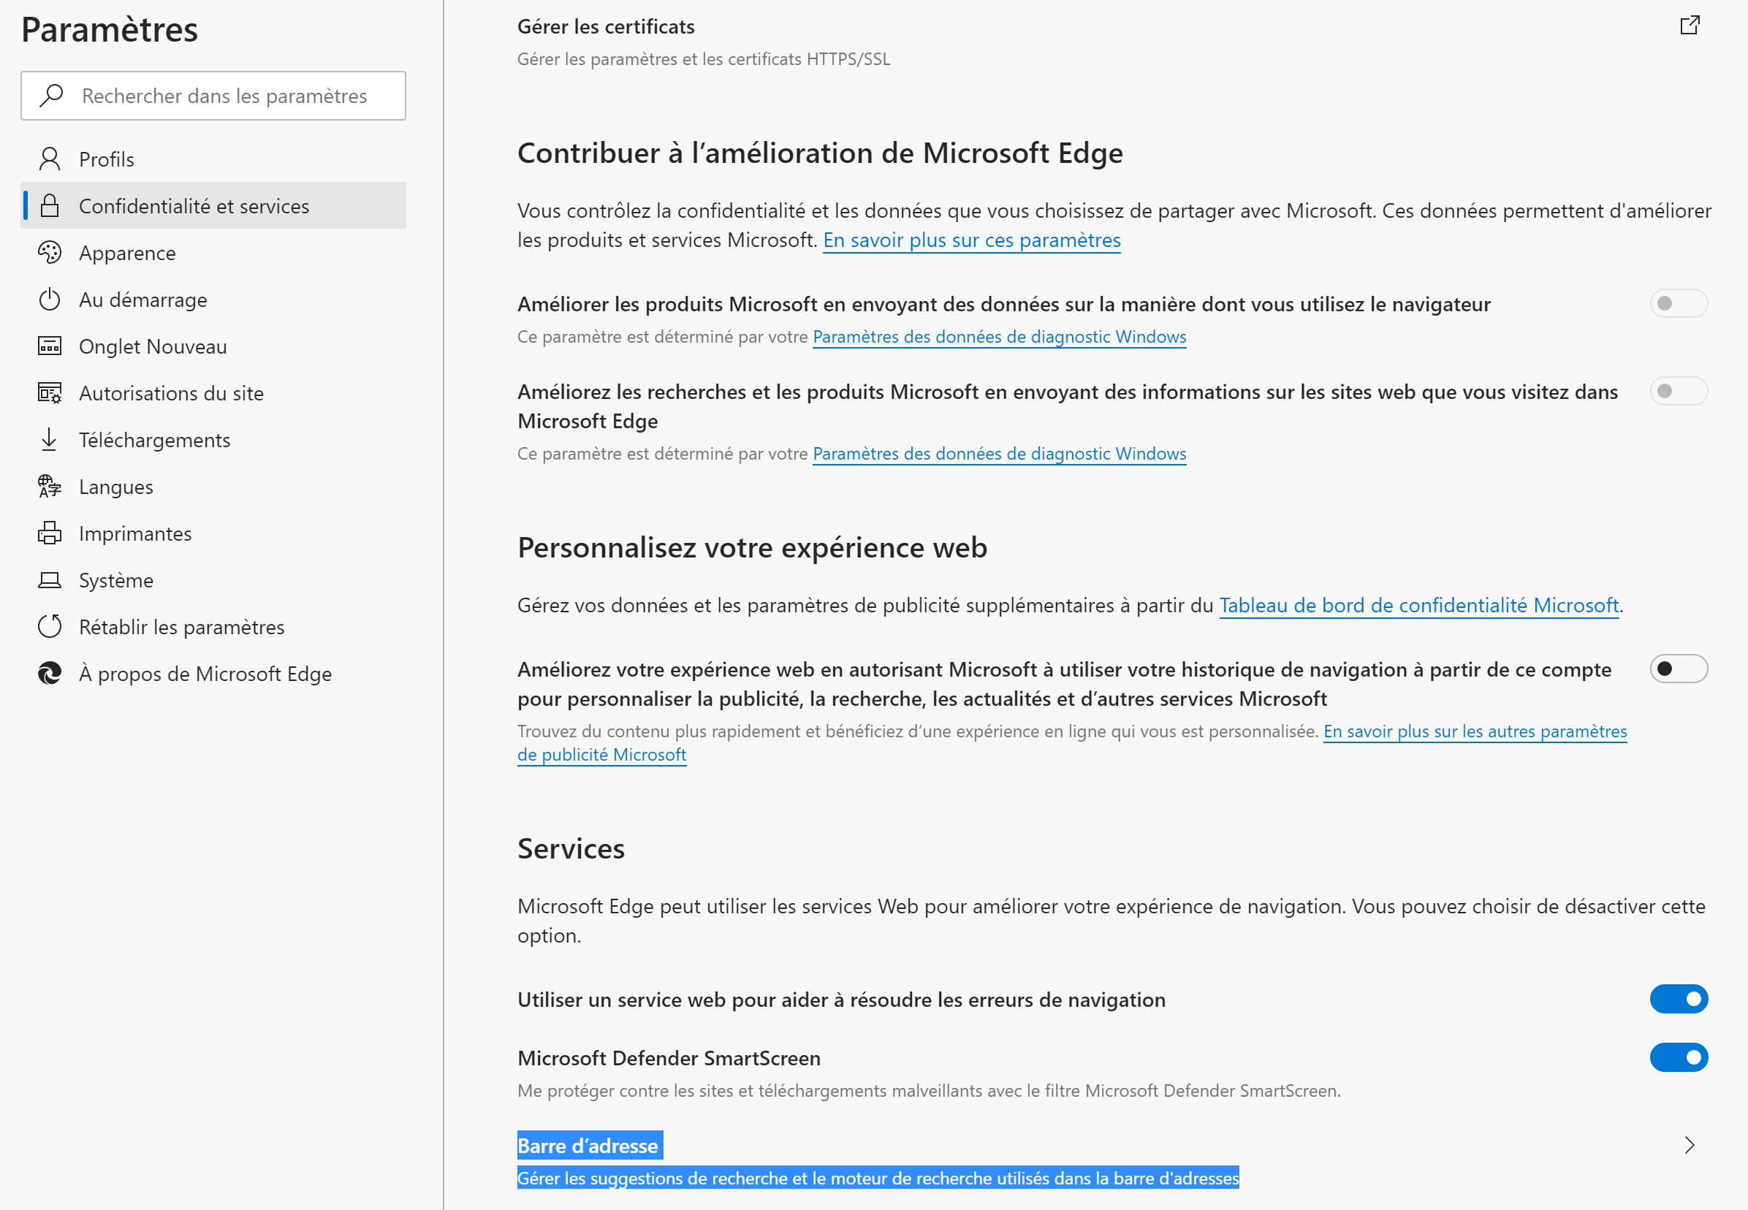1748x1210 pixels.
Task: Expand Barre d'adresse chevron arrow
Action: (x=1690, y=1145)
